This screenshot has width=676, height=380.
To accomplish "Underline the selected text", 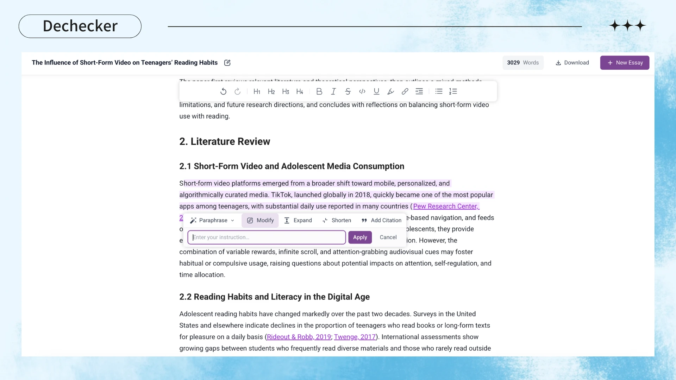I will pos(376,91).
